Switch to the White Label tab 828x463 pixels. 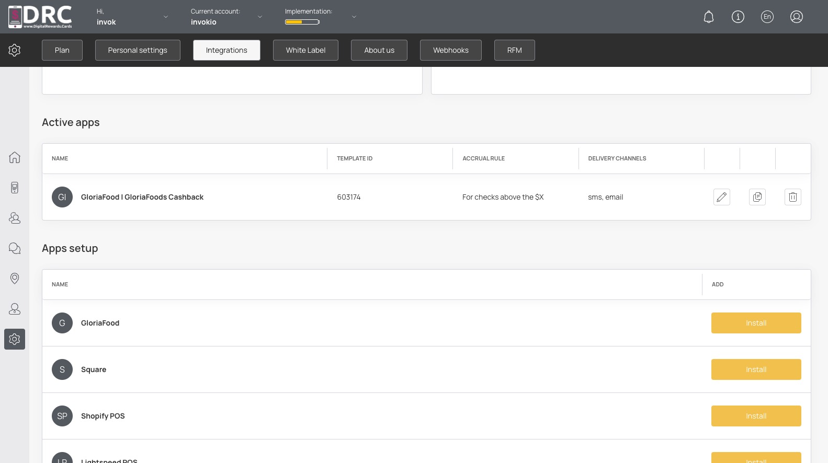(x=305, y=50)
